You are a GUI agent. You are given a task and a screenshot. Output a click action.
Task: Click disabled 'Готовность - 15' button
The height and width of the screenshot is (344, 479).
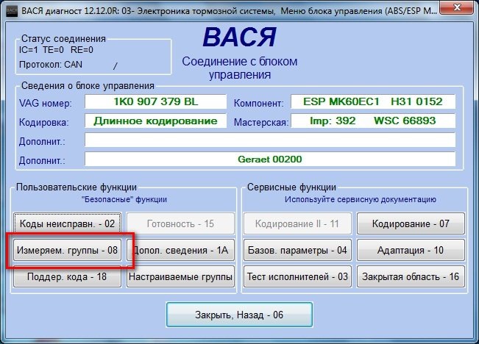(x=180, y=223)
